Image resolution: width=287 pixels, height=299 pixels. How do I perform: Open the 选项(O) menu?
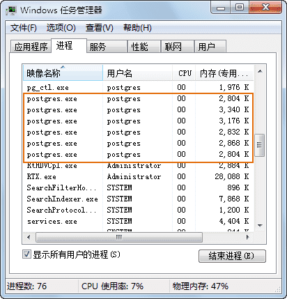click(x=61, y=28)
